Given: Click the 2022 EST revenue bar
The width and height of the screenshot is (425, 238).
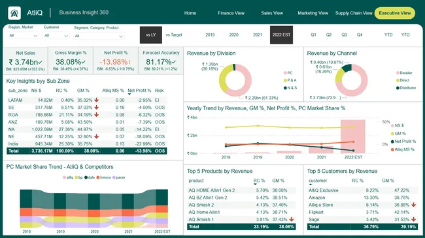Looking at the screenshot, I should click(x=353, y=136).
